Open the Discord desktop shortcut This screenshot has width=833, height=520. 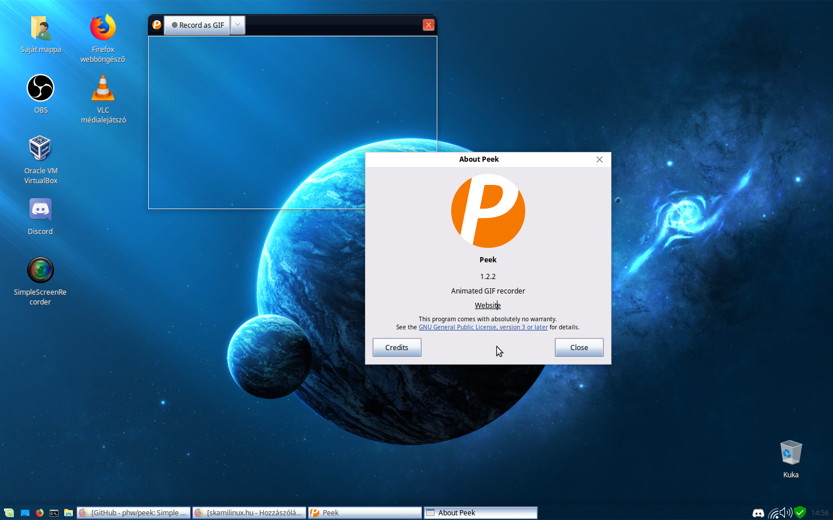click(40, 217)
